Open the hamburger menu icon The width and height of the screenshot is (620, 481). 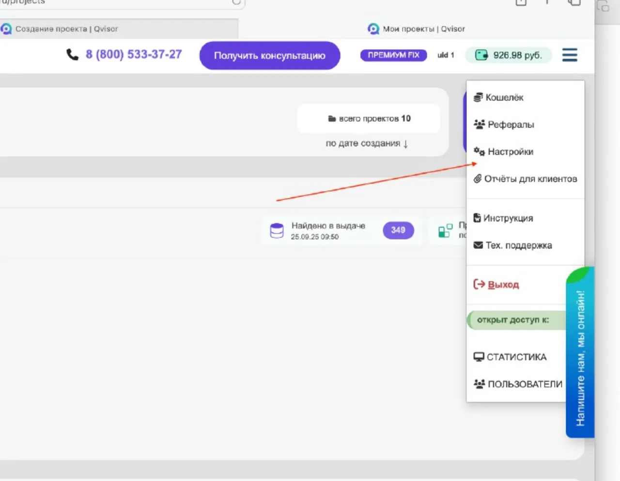coord(570,55)
